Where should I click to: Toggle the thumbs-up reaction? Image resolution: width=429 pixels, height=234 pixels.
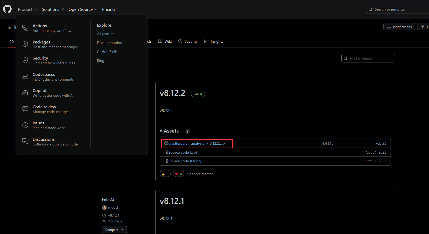165,174
